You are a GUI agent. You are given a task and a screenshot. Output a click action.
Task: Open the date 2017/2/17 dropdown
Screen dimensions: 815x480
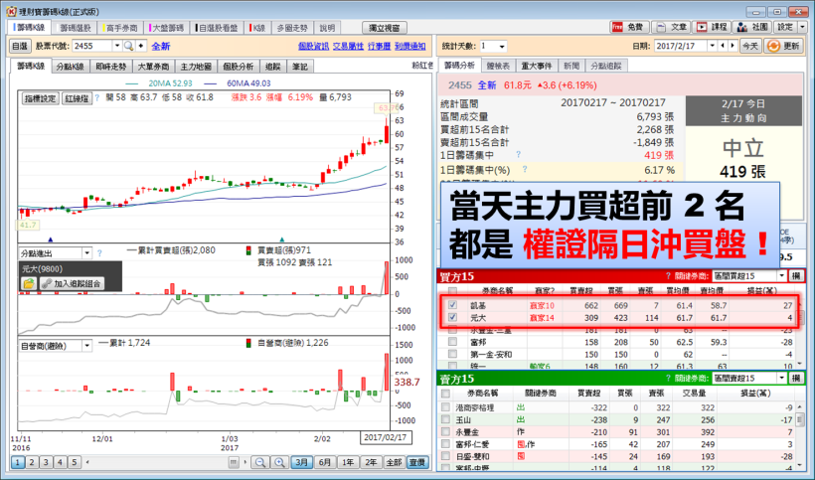[712, 47]
